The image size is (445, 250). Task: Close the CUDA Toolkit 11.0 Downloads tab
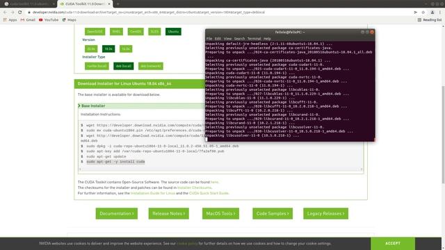coord(109,4)
